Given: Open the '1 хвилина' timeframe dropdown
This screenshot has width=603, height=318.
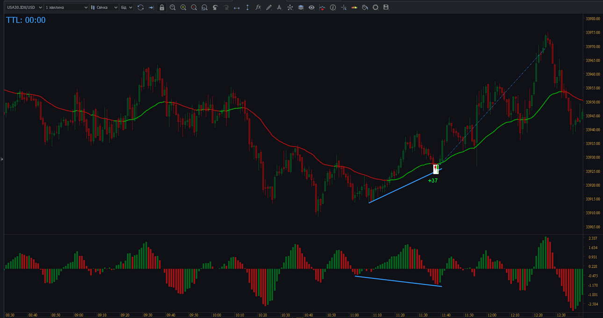Looking at the screenshot, I should tap(66, 7).
